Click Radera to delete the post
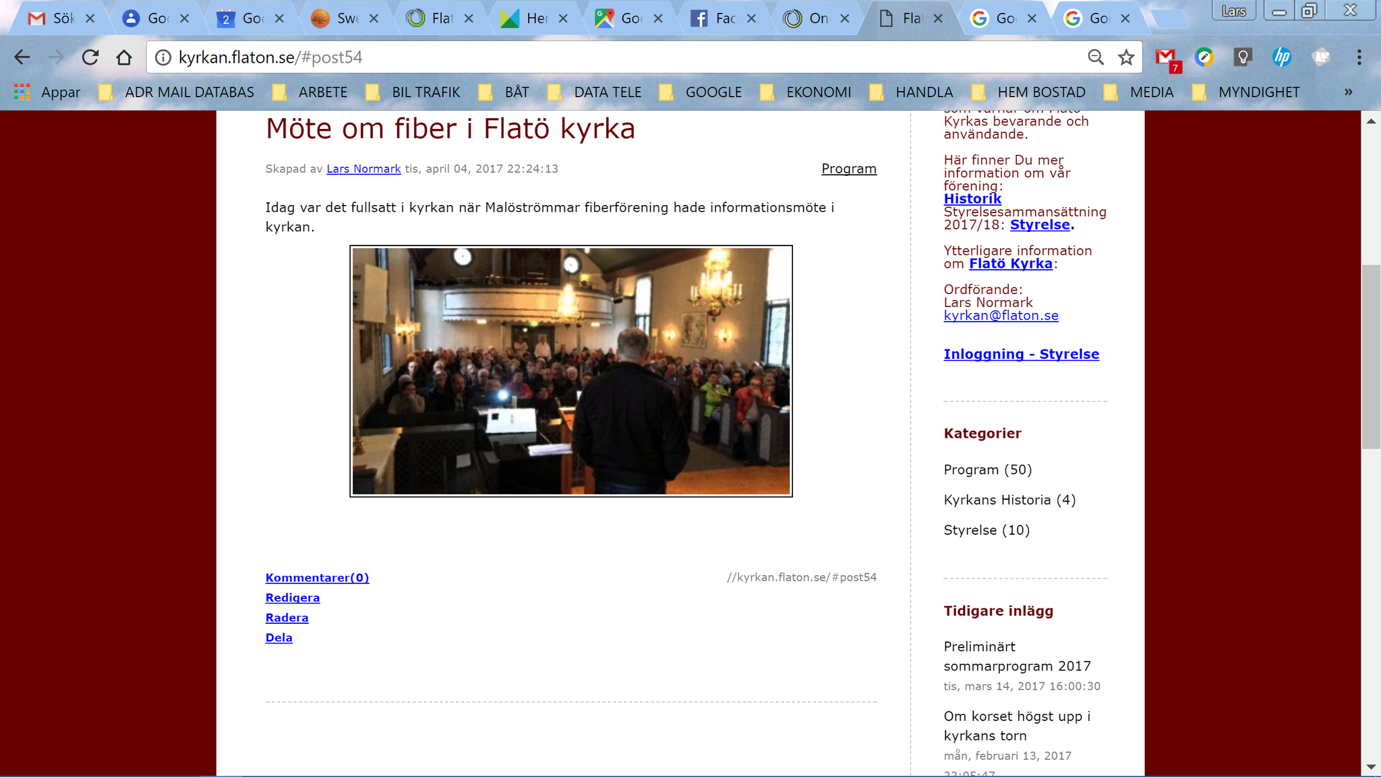1381x777 pixels. [287, 617]
